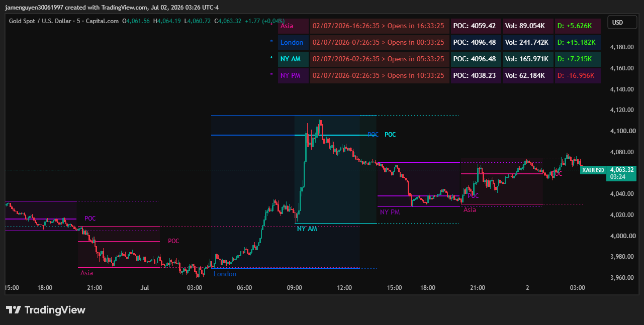The image size is (644, 325).
Task: Select the NY PM cell in the sessions table
Action: point(293,75)
